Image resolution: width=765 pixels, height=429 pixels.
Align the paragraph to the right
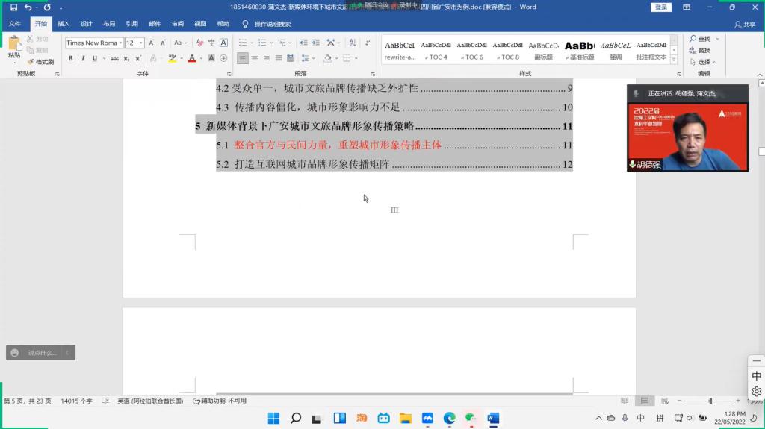(267, 58)
